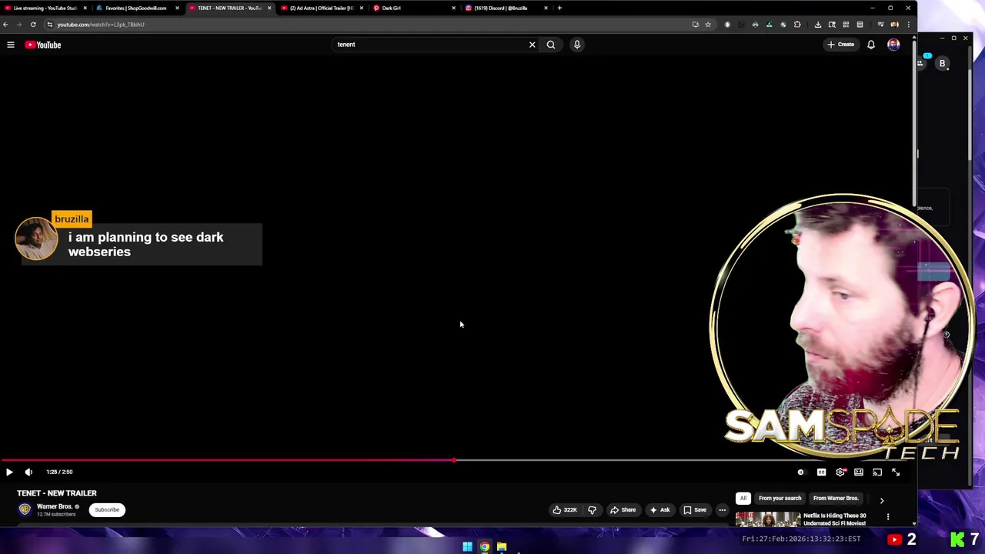Select the "From your search" chip
The height and width of the screenshot is (554, 985).
[x=780, y=498]
